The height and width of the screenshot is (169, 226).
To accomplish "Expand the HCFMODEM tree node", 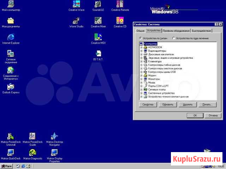I will 141,47.
